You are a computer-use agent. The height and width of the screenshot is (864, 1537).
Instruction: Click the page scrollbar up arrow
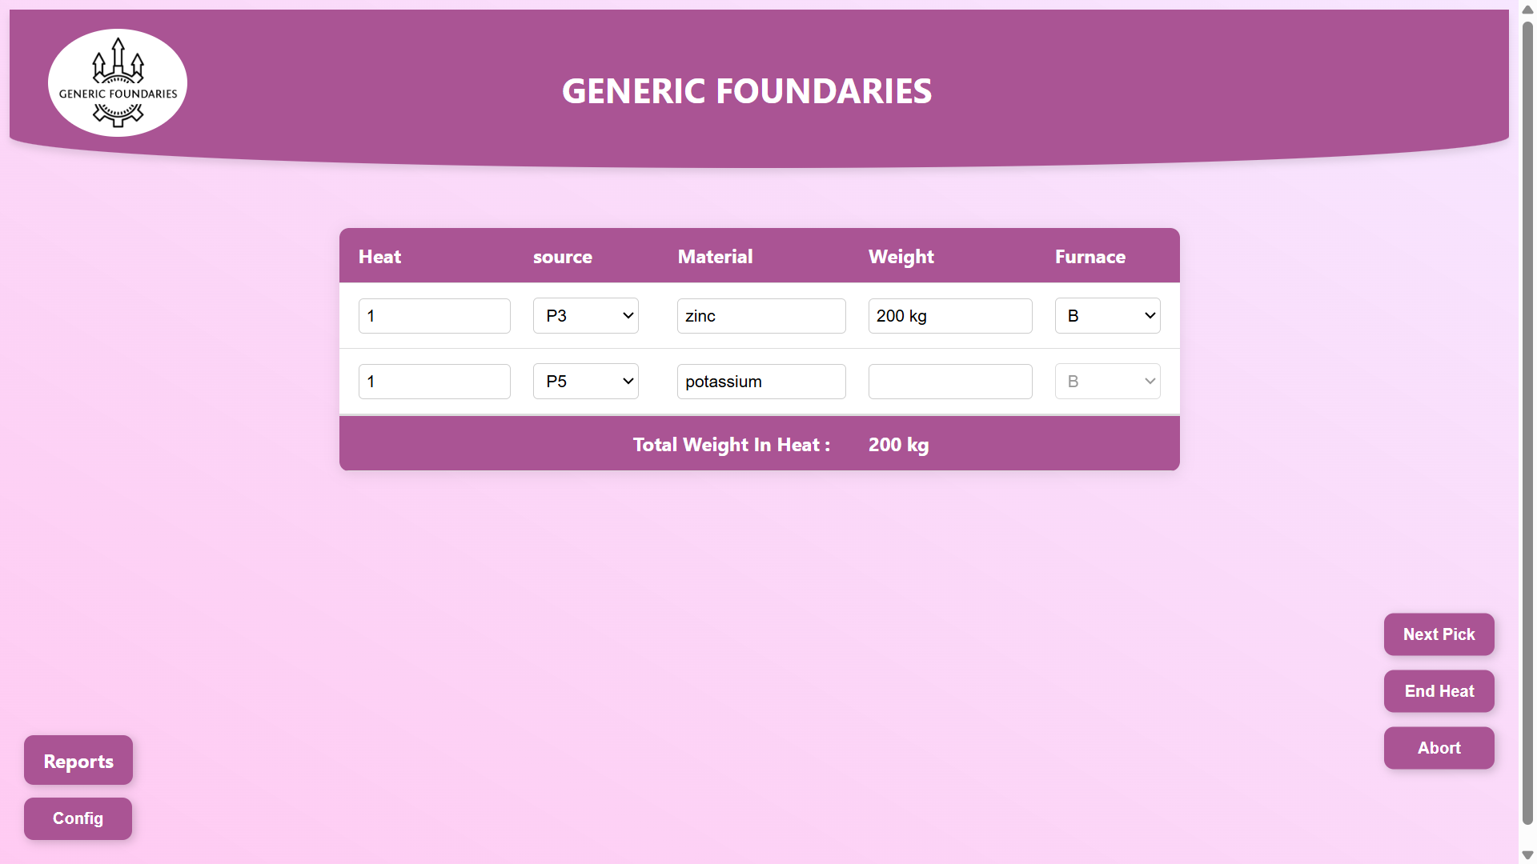[x=1527, y=10]
